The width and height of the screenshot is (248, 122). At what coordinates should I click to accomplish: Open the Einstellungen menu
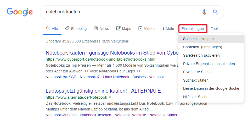(193, 29)
